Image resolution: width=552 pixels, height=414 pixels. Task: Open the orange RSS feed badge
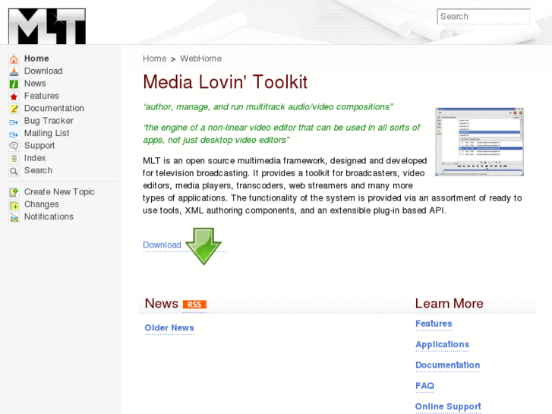coord(194,305)
